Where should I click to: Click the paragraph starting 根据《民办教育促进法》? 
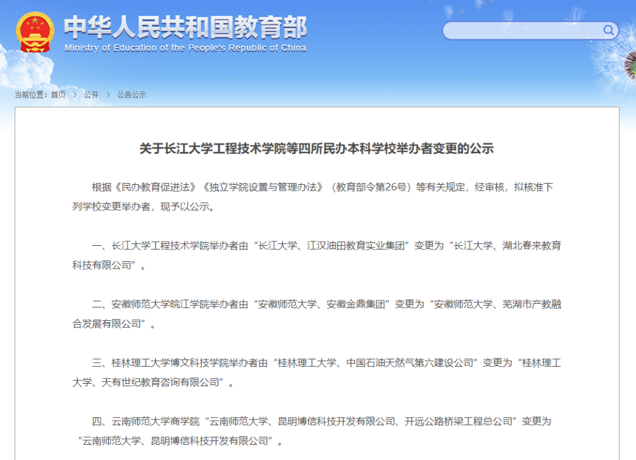coord(316,197)
